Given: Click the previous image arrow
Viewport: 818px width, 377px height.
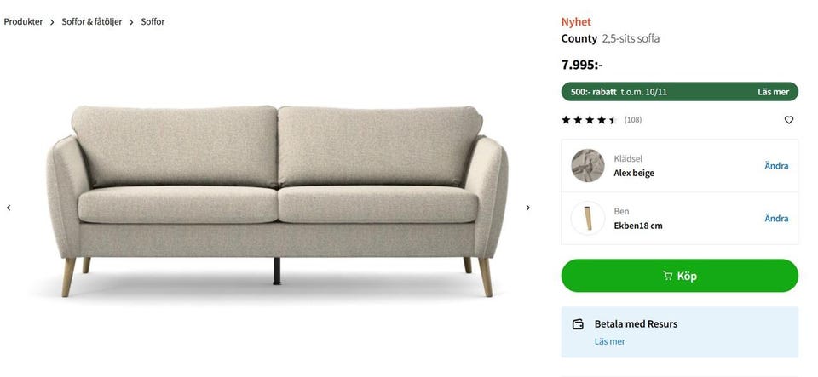Looking at the screenshot, I should coord(9,208).
